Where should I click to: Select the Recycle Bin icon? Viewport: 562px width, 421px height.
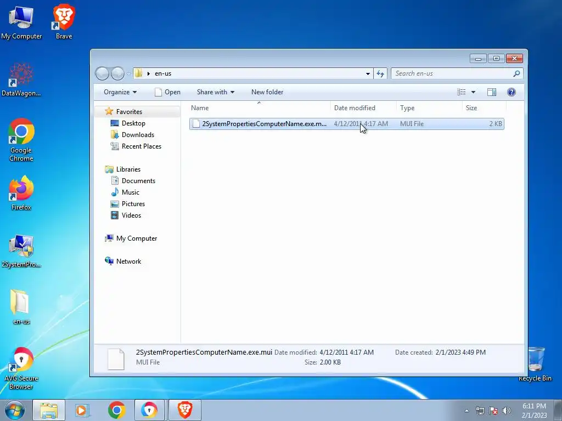pos(535,364)
